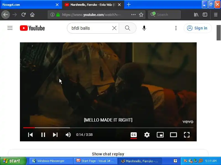
Task: Click the green secure connection padlock
Action: [x=58, y=15]
